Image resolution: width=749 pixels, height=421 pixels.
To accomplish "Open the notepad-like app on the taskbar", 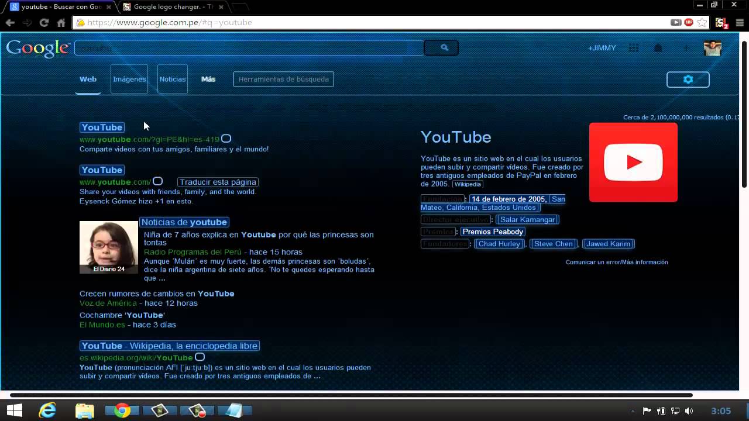I will [x=234, y=410].
